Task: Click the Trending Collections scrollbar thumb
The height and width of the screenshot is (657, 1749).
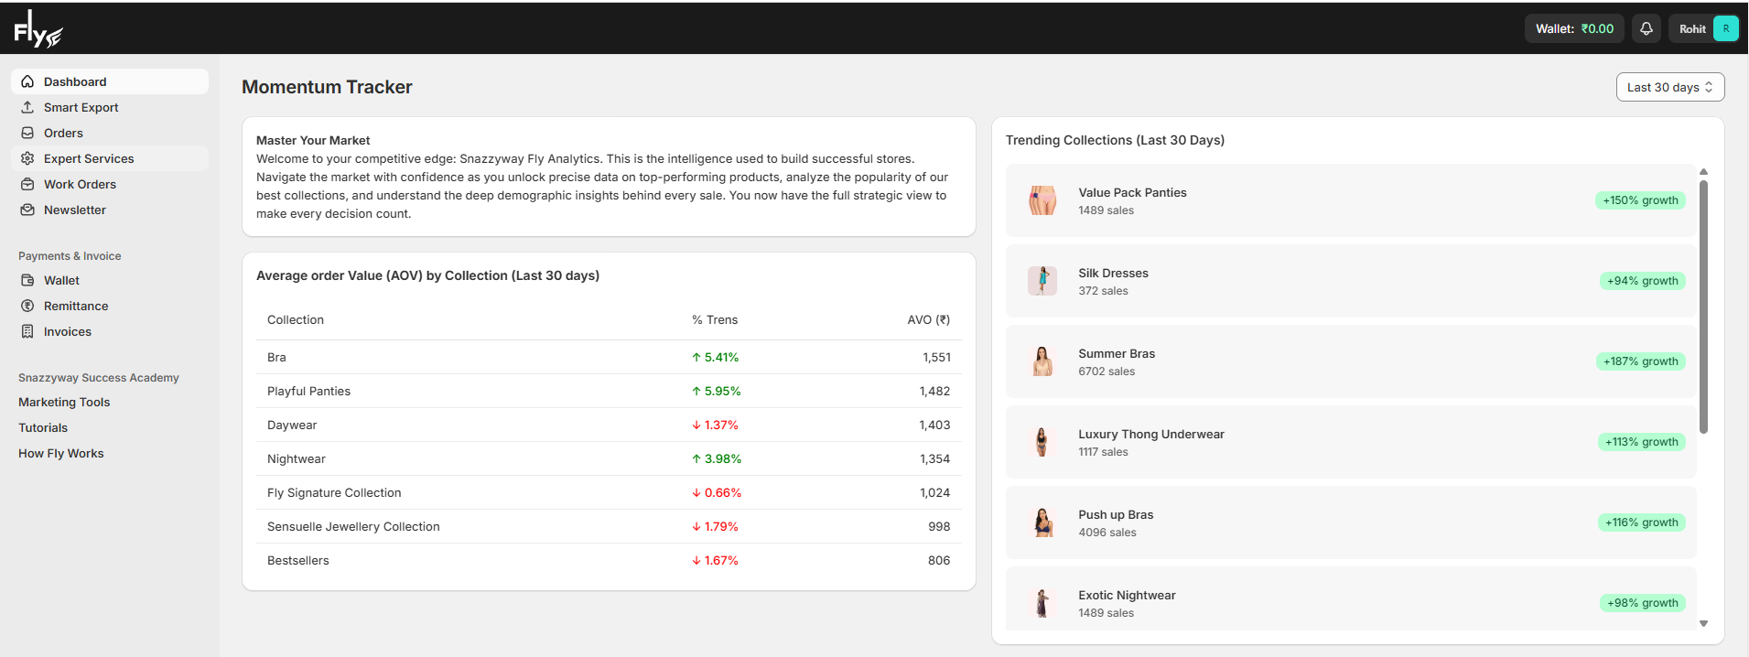Action: 1703,307
